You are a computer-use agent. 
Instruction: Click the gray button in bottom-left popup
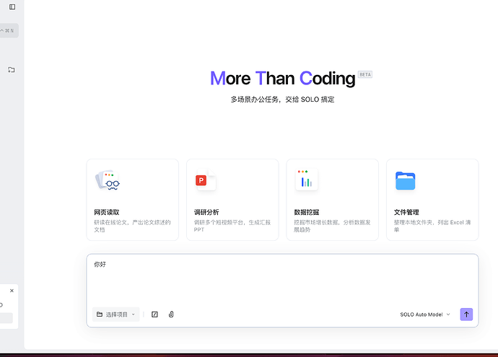point(6,318)
